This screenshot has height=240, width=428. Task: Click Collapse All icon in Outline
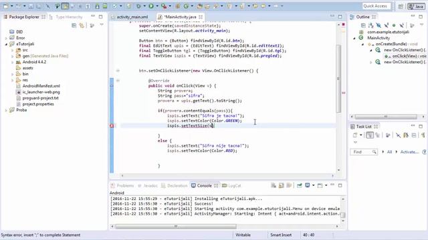coord(363,25)
